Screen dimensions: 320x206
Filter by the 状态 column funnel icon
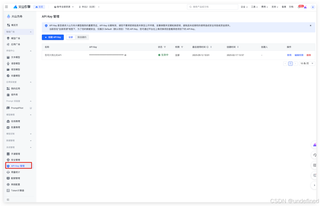pos(165,47)
